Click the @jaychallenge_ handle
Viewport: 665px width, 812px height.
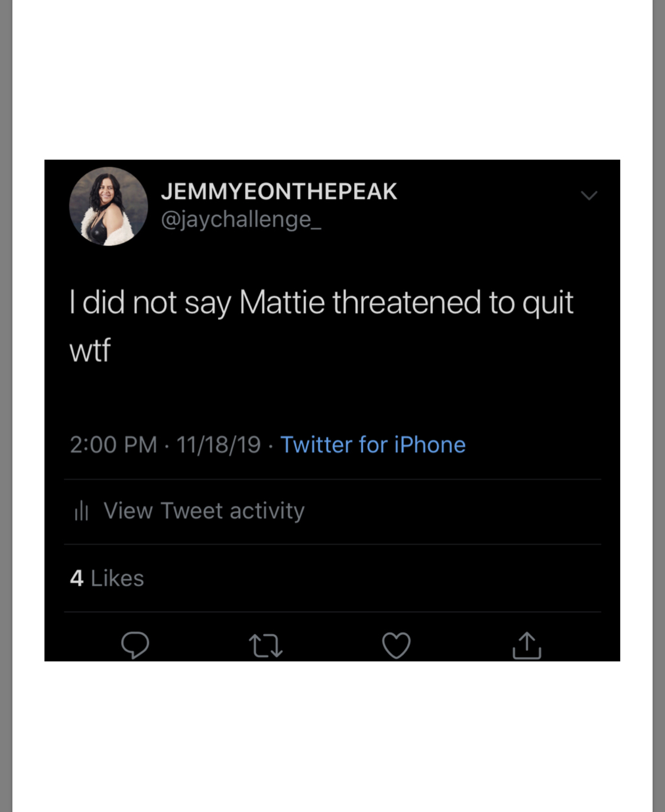241,220
